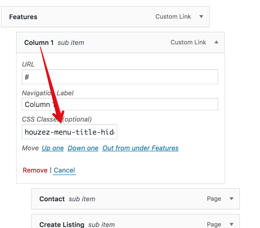
Task: Click the CSS Classes input field
Action: point(70,132)
